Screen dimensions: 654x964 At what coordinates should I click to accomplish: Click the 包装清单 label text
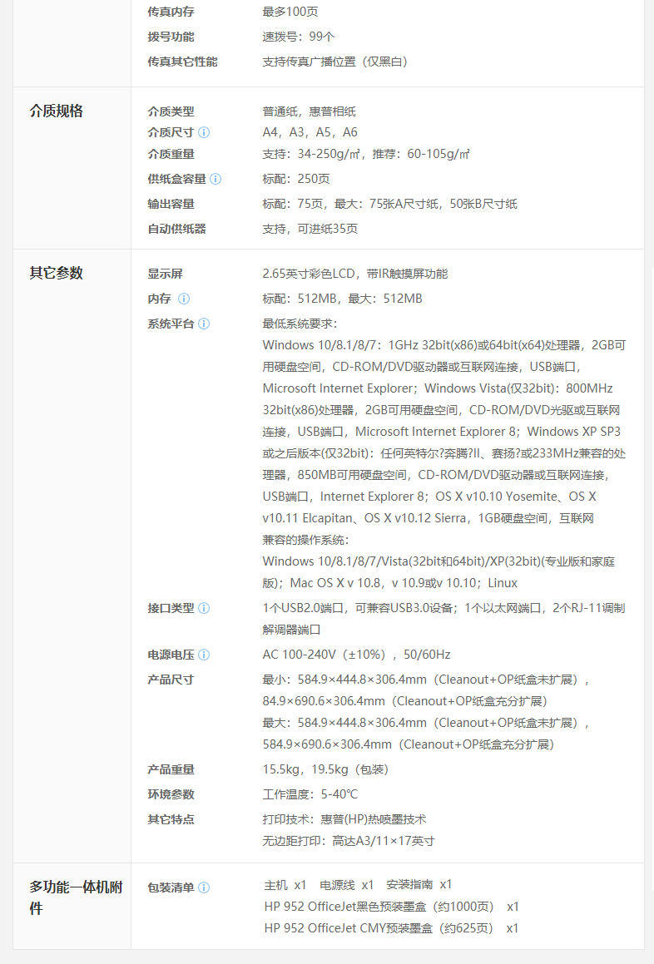tap(171, 887)
